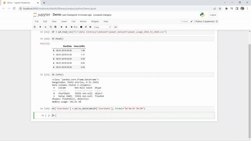Save the notebook with the floppy disk icon
The image size is (251, 141).
tap(35, 27)
